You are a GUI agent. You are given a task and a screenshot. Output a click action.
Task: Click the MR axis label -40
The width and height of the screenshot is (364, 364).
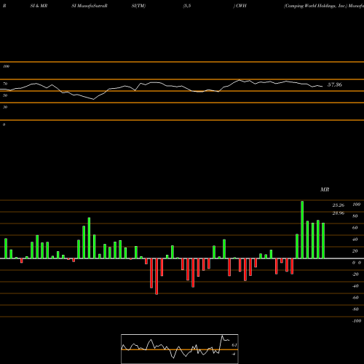(355, 286)
